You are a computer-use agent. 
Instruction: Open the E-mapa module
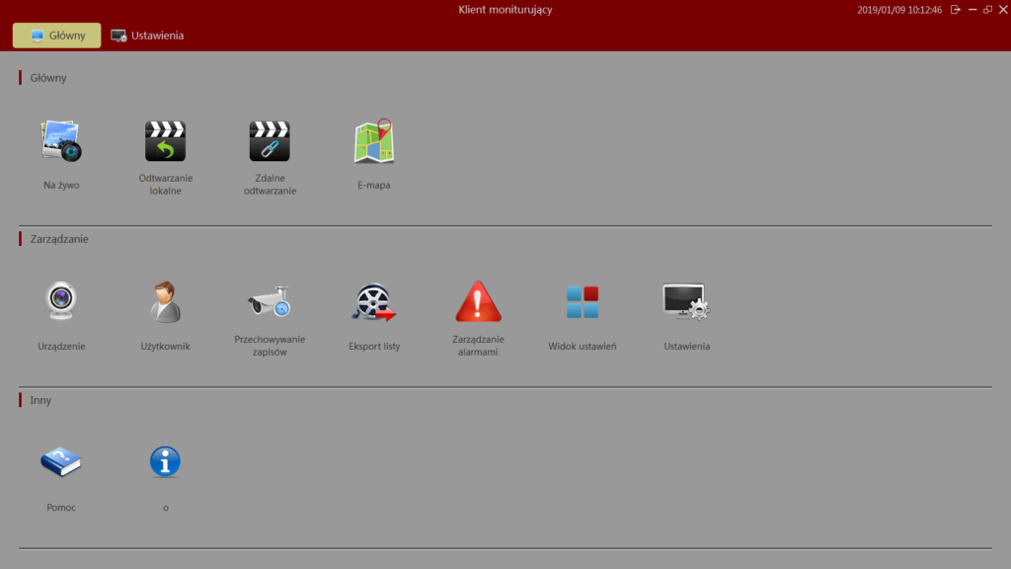click(x=374, y=140)
